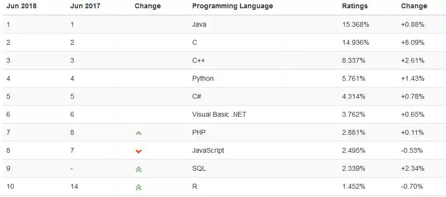Image resolution: width=446 pixels, height=197 pixels.
Task: Select the JavaScript language name
Action: 208,150
